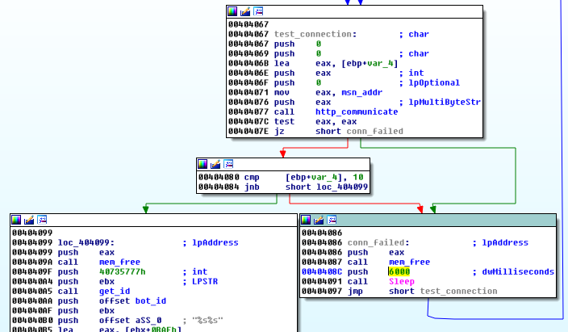568x332 pixels.
Task: Click the third title icon on test_connection node
Action: pos(258,11)
